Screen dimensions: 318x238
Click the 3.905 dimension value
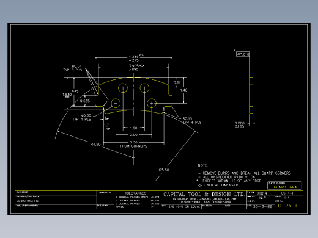133,66
